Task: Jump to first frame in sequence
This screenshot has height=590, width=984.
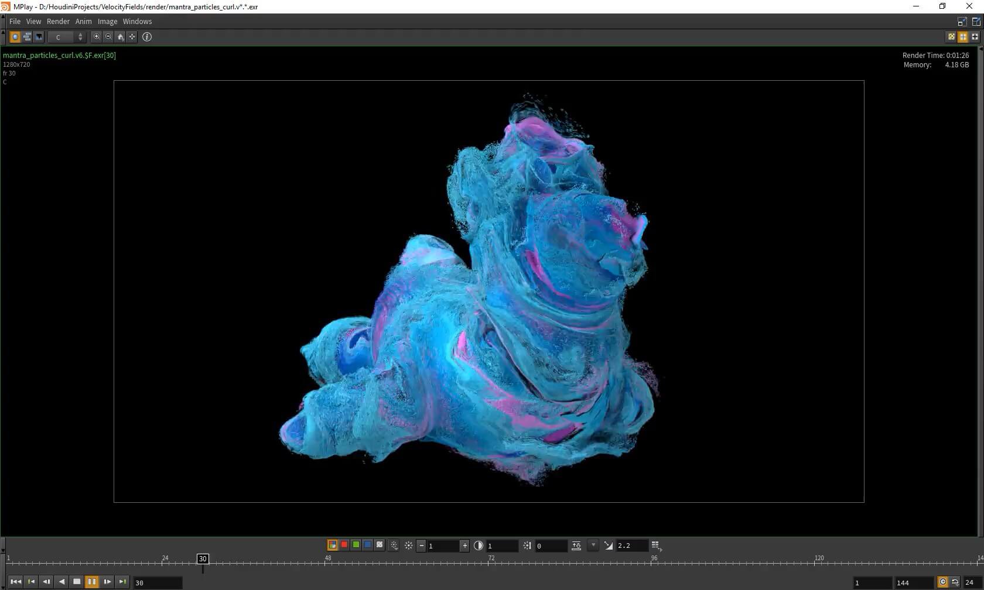Action: [16, 582]
